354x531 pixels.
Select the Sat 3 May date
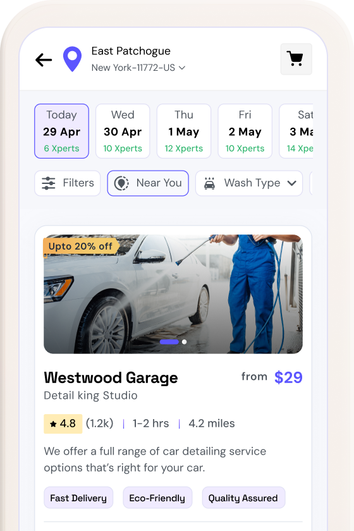[296, 131]
